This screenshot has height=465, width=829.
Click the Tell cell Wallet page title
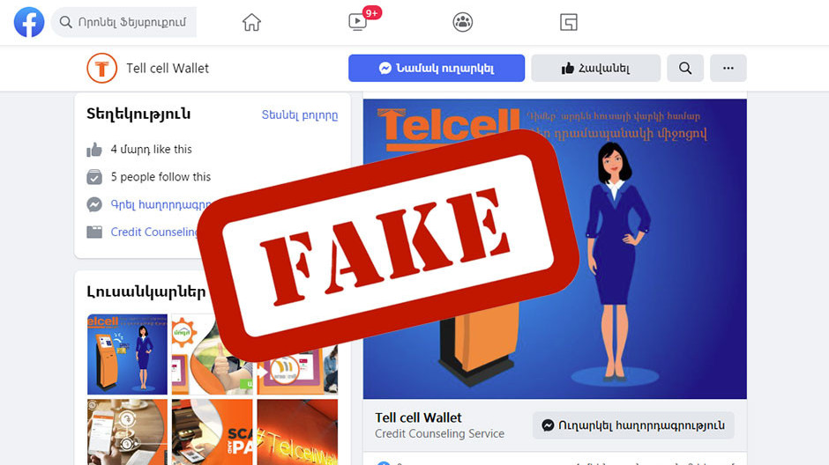pyautogui.click(x=168, y=68)
